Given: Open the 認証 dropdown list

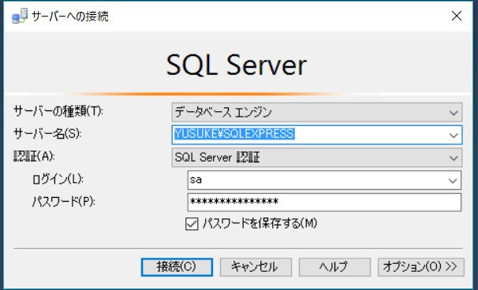Looking at the screenshot, I should point(317,158).
